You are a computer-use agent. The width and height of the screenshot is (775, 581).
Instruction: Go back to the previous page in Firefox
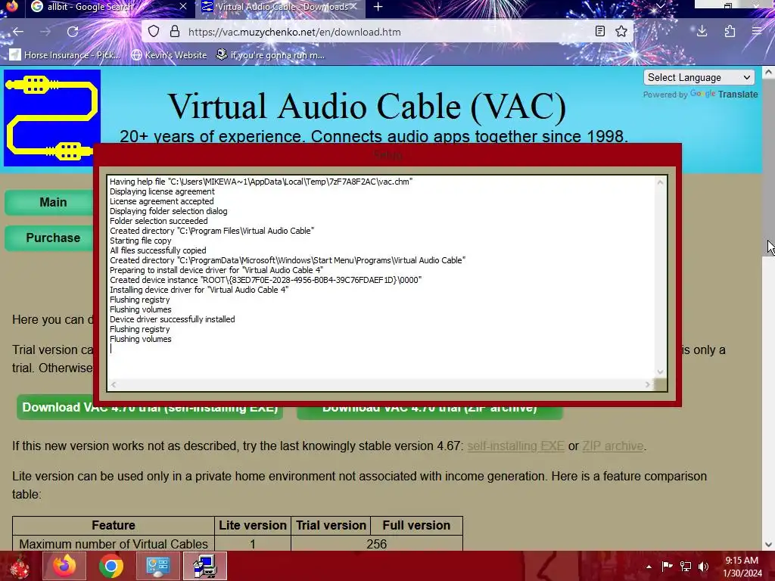click(x=18, y=32)
